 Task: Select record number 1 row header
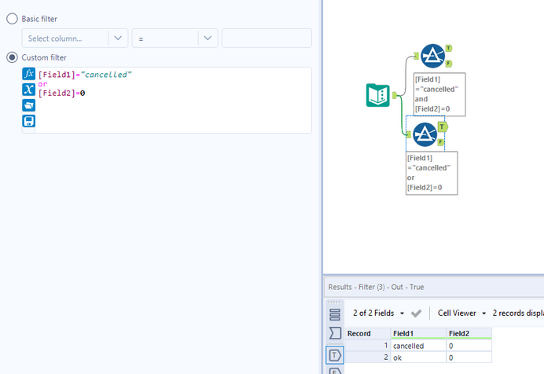[368, 346]
